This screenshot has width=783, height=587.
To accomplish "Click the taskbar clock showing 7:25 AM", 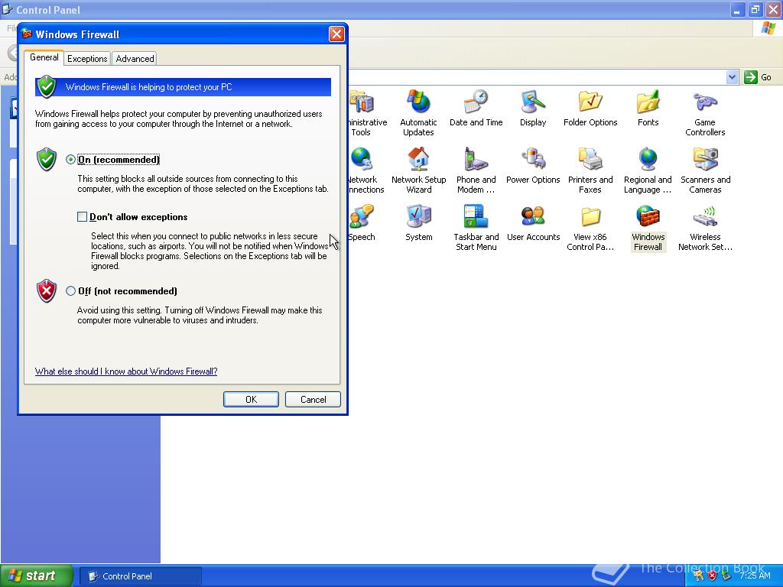I will (755, 576).
